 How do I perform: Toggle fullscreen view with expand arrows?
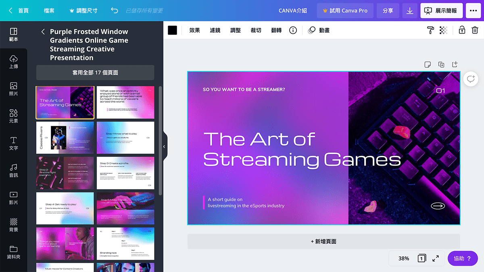(436, 258)
